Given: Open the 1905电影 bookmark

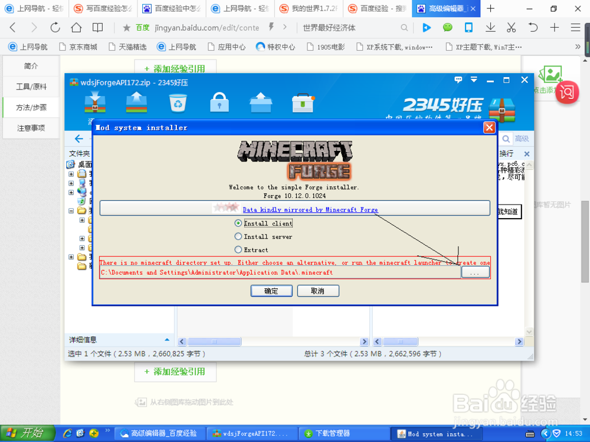Looking at the screenshot, I should pos(326,47).
